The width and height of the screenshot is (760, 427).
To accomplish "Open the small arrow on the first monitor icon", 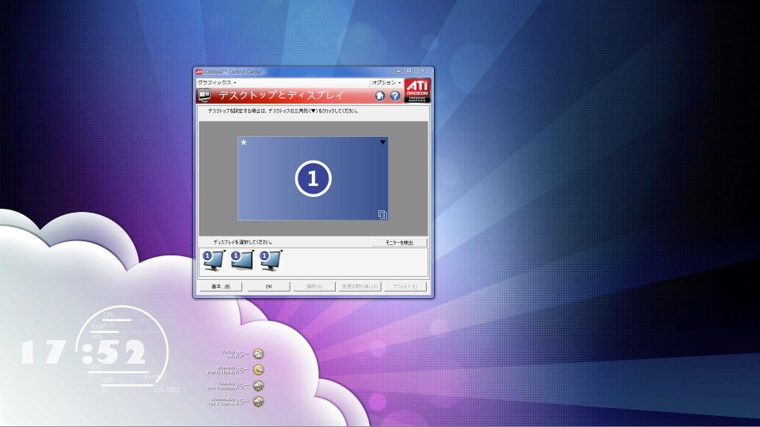I will pos(225,251).
